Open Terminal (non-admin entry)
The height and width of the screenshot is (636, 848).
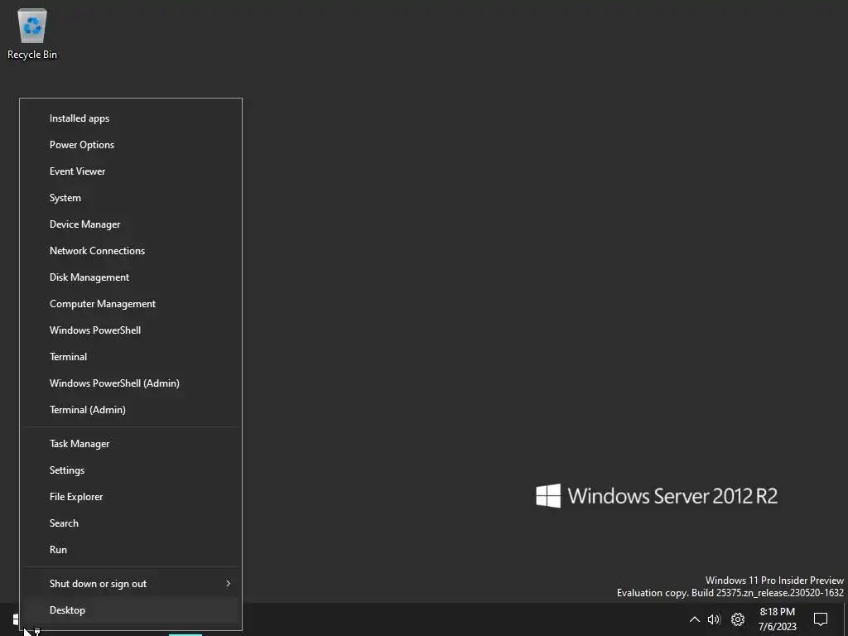point(131,357)
